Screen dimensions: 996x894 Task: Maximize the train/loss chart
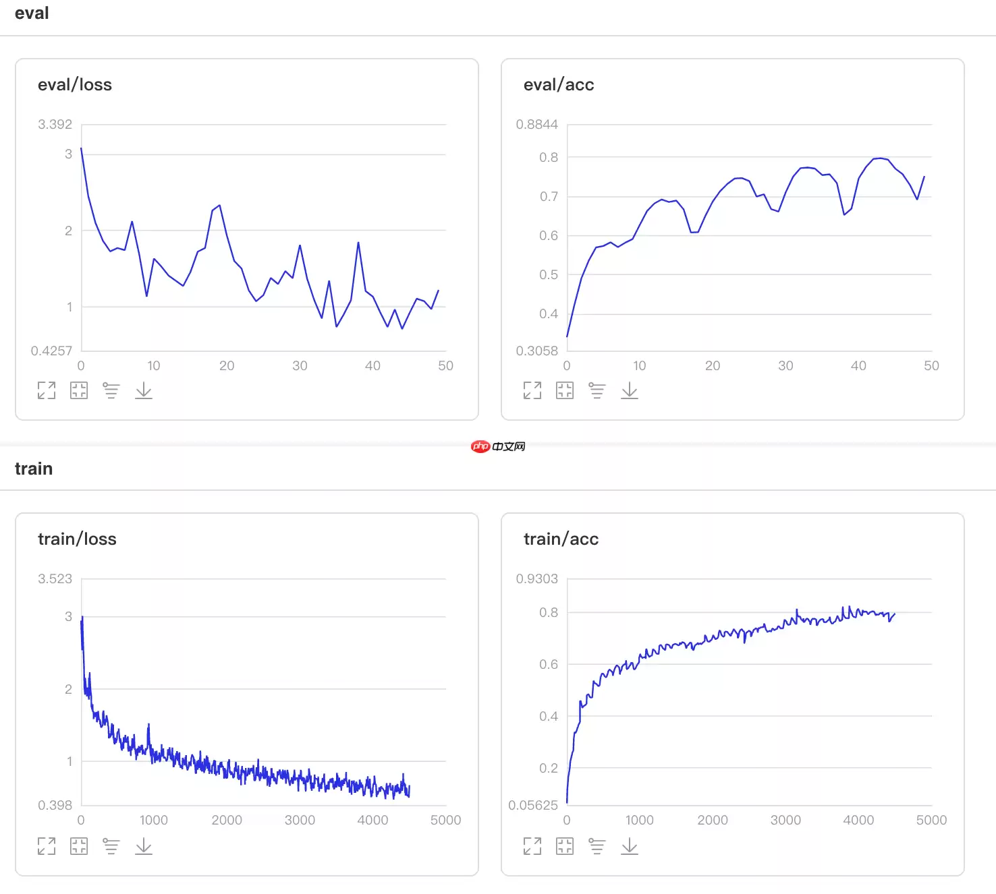[x=47, y=845]
